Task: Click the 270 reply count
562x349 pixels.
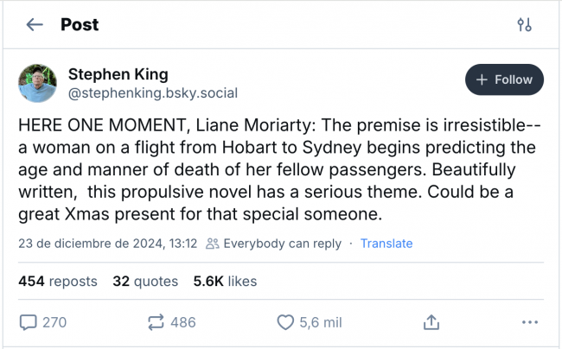Action: coord(54,322)
